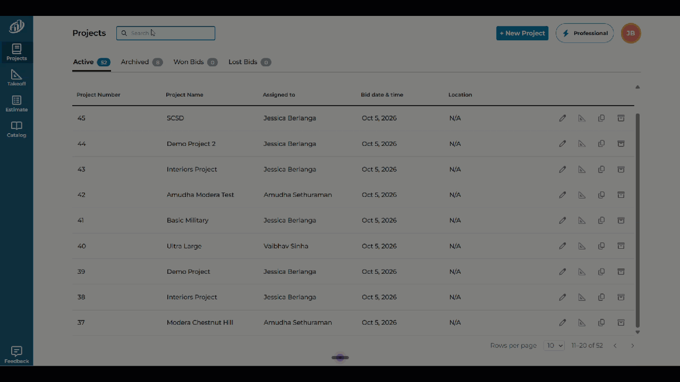Click the Vaibhav Sinha assignee cell

tap(286, 246)
